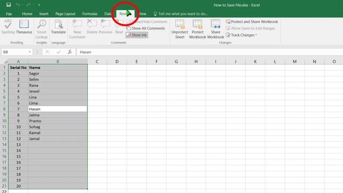The height and width of the screenshot is (193, 343).
Task: Select column C header
Action: click(x=97, y=62)
